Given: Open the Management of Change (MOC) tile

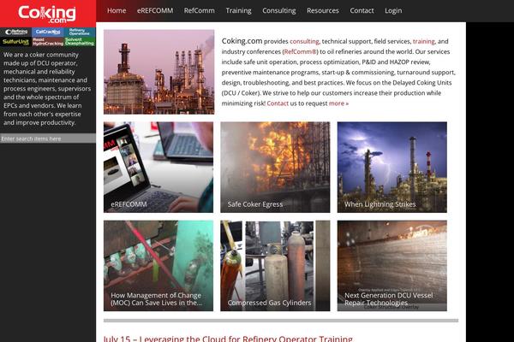Looking at the screenshot, I should tap(158, 266).
